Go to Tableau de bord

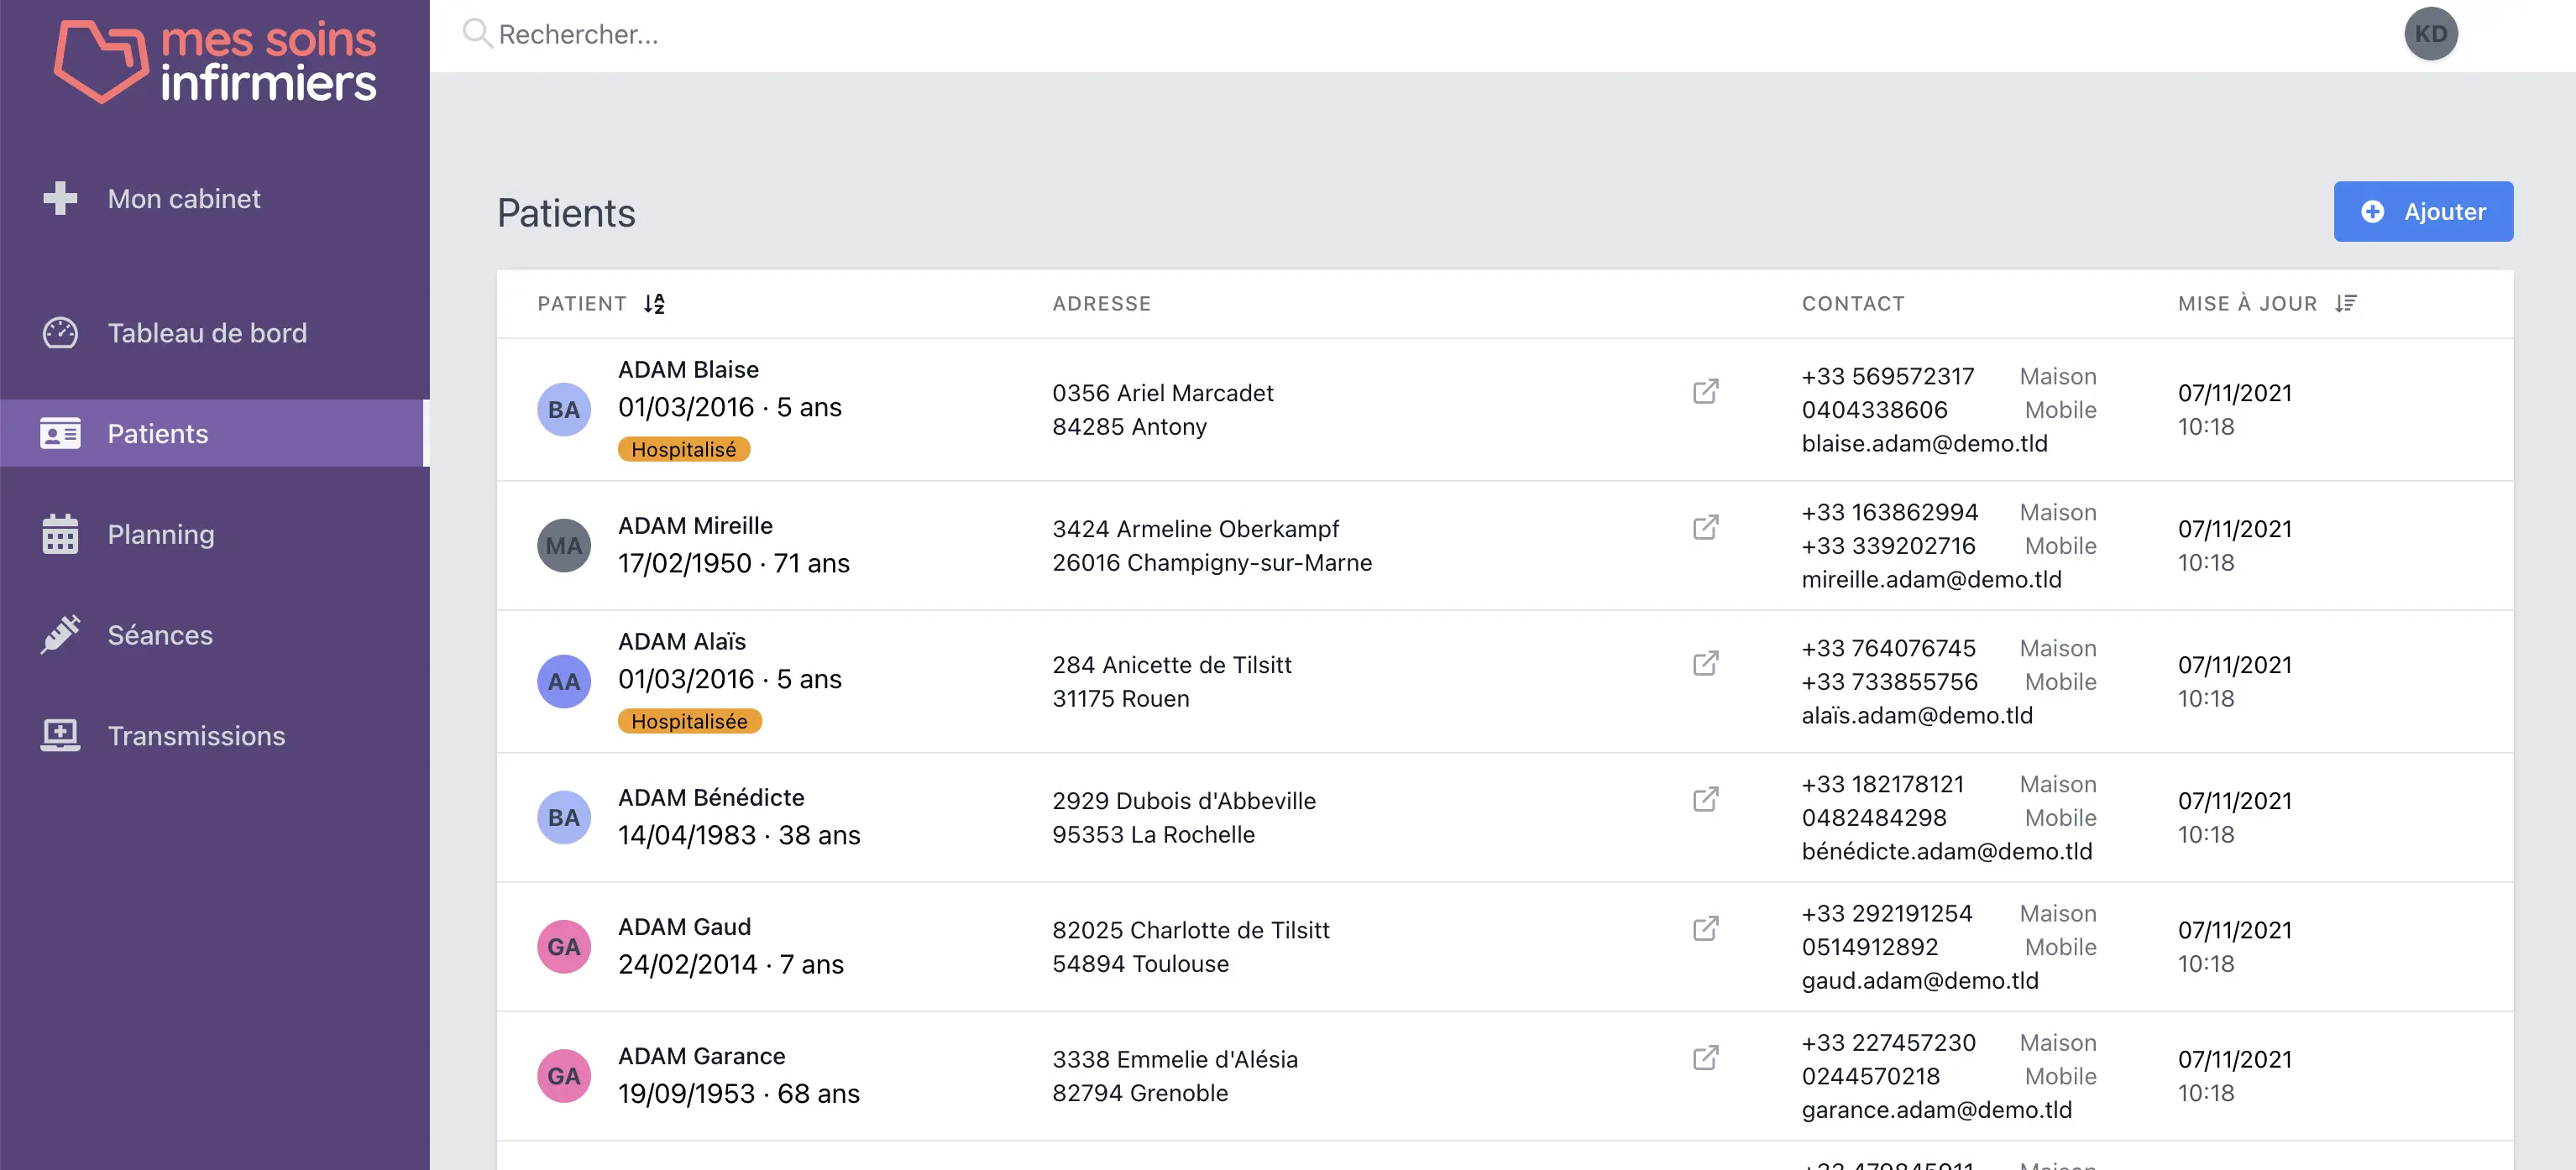point(215,332)
